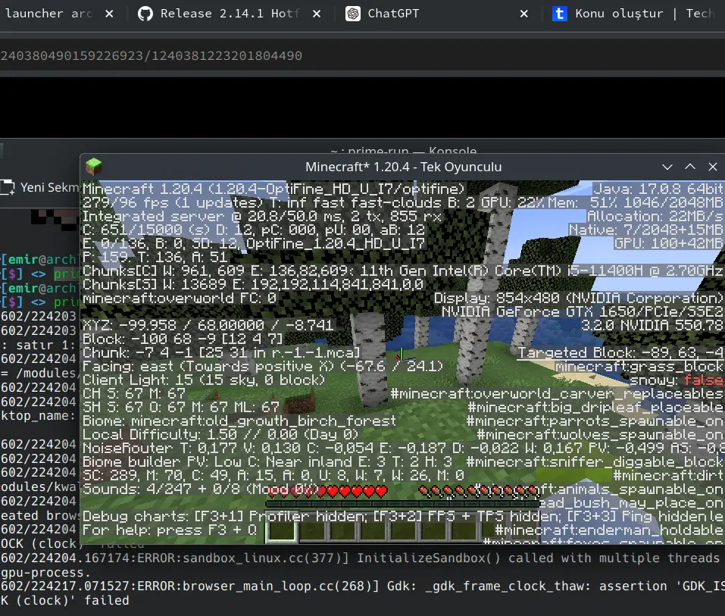Click the 'For help: press F3 + Q' line
725x616 pixels.
coord(170,530)
